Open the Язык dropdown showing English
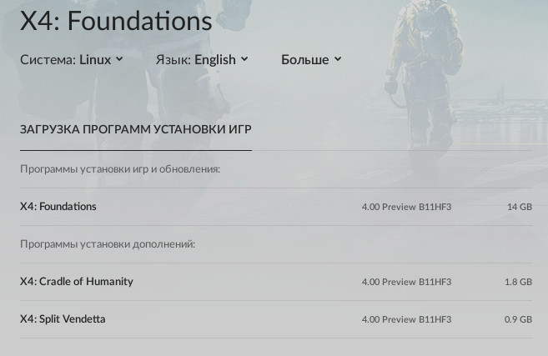 tap(202, 59)
